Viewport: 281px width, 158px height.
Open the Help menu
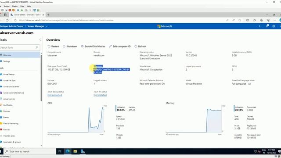click(29, 6)
